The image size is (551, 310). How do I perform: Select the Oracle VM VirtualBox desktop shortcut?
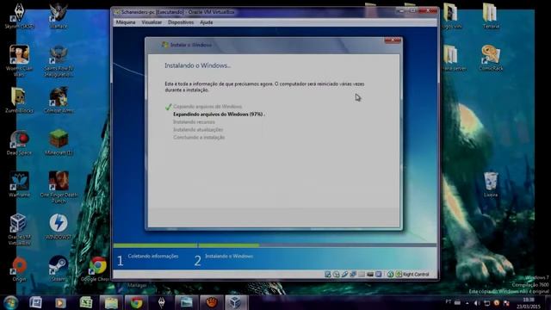coord(19,229)
